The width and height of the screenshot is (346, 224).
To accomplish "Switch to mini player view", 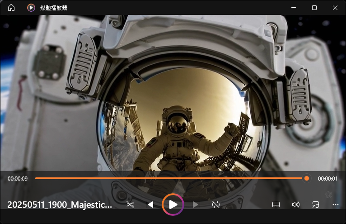I will pyautogui.click(x=316, y=205).
